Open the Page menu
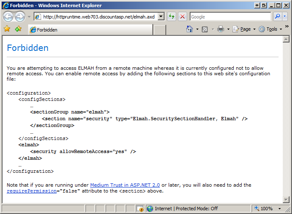292x214 pixels. 244,29
